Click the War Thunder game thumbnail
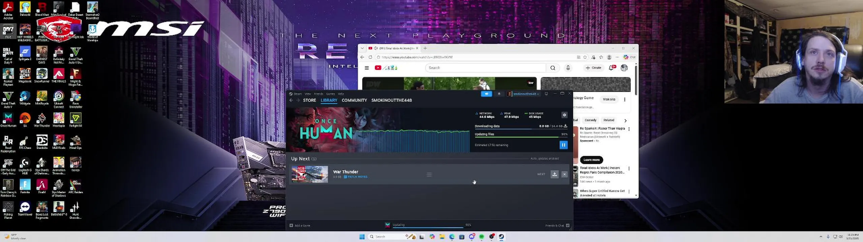The width and height of the screenshot is (863, 242). tap(309, 174)
